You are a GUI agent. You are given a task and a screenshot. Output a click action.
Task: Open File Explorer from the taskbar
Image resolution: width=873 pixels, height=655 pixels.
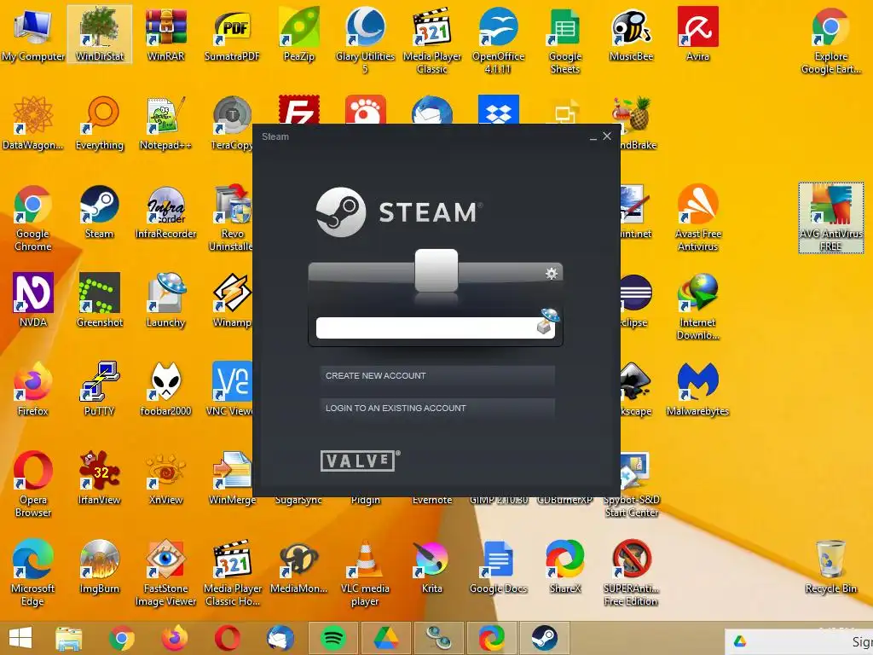pyautogui.click(x=69, y=638)
